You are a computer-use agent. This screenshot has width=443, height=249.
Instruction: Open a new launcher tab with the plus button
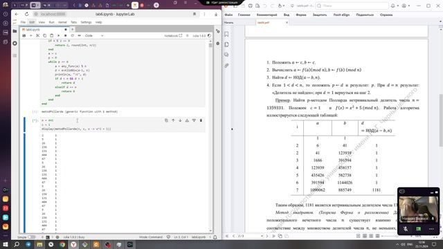(72, 29)
